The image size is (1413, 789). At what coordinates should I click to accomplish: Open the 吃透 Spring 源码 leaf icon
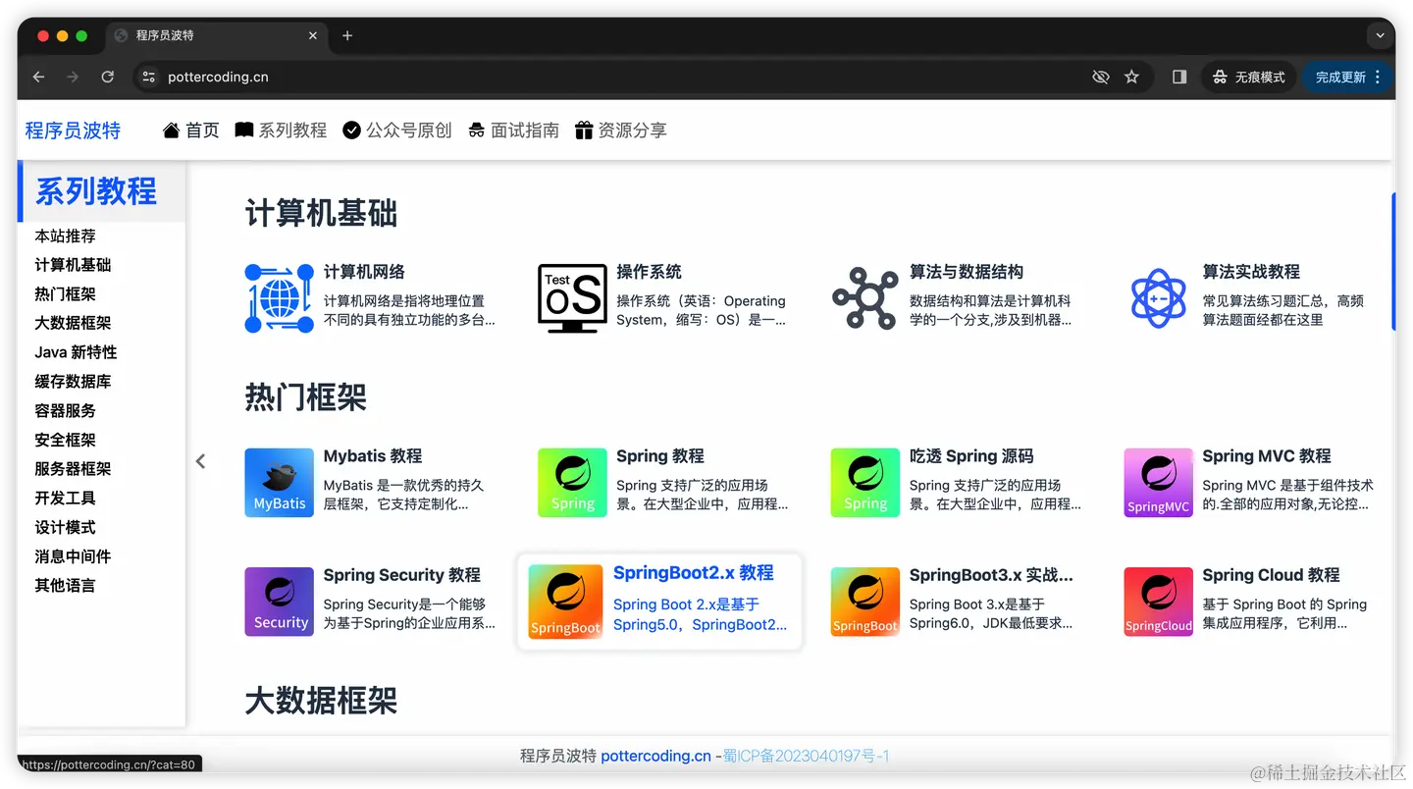(864, 483)
